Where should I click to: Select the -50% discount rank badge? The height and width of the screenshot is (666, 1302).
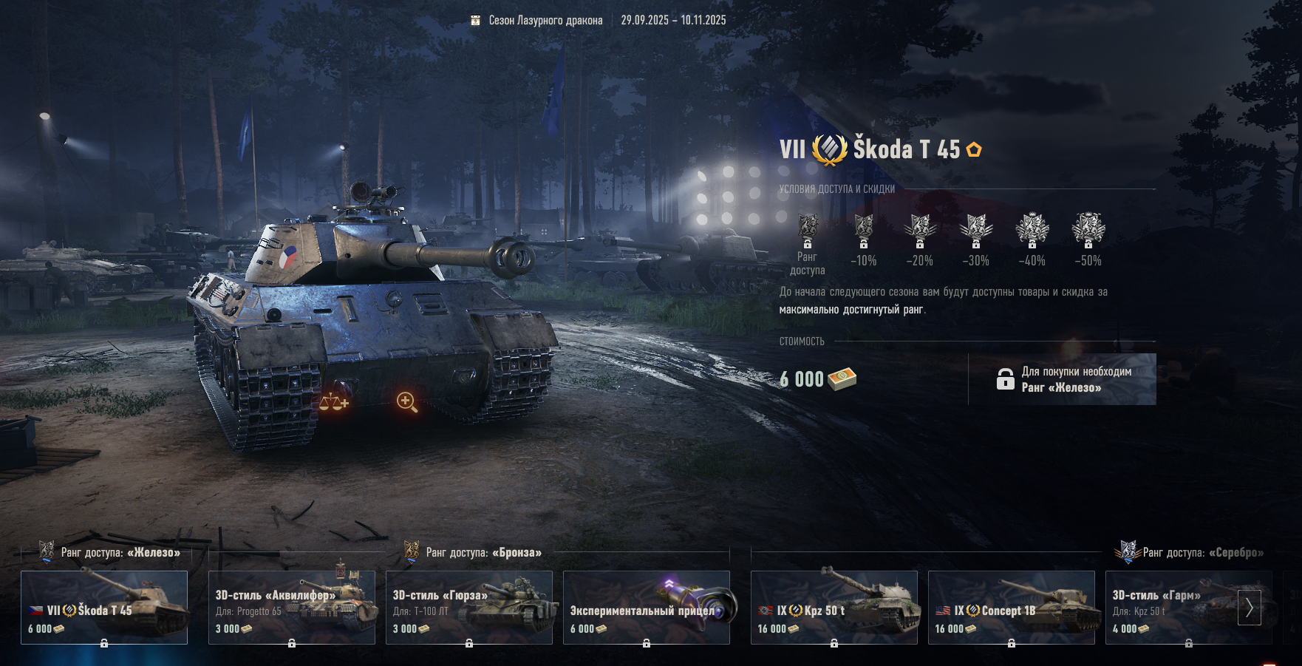click(1088, 230)
